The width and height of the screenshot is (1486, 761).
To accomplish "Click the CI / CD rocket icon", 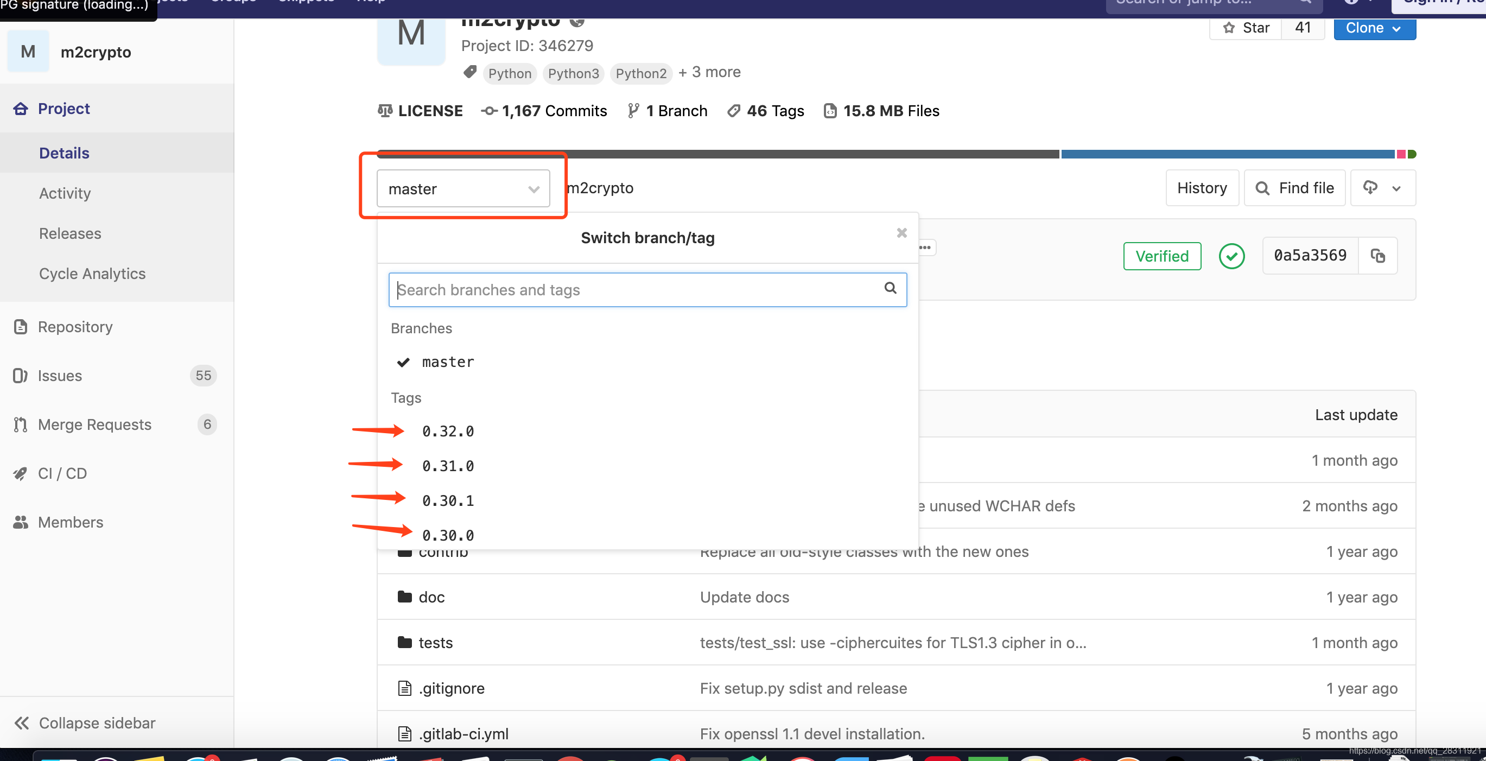I will click(x=20, y=474).
